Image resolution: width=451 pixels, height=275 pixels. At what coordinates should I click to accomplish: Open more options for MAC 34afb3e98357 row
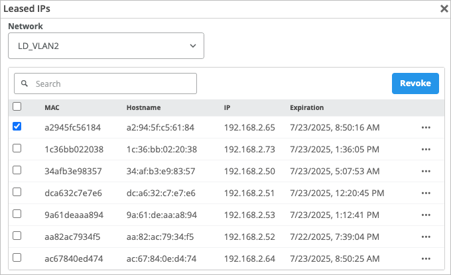pyautogui.click(x=426, y=171)
